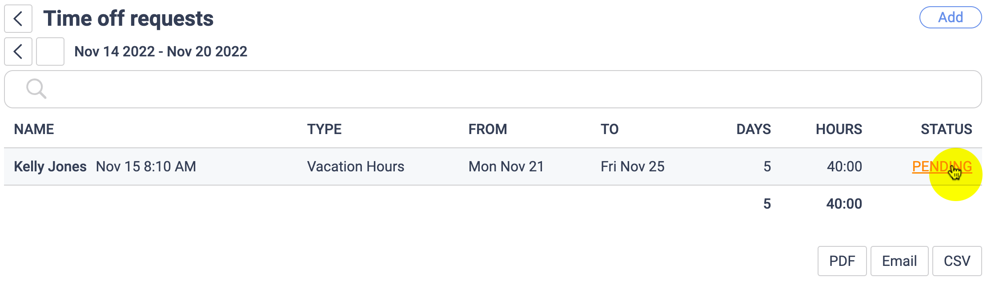The image size is (987, 281).
Task: Sort by the STATUS column header
Action: pos(946,129)
